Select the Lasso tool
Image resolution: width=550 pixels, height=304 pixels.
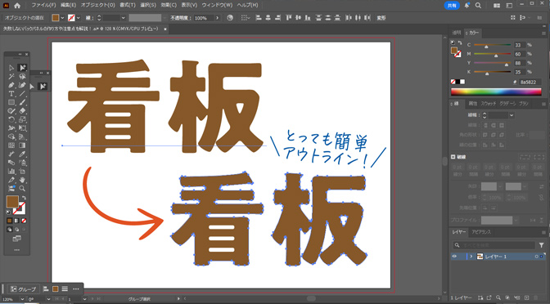[22, 76]
